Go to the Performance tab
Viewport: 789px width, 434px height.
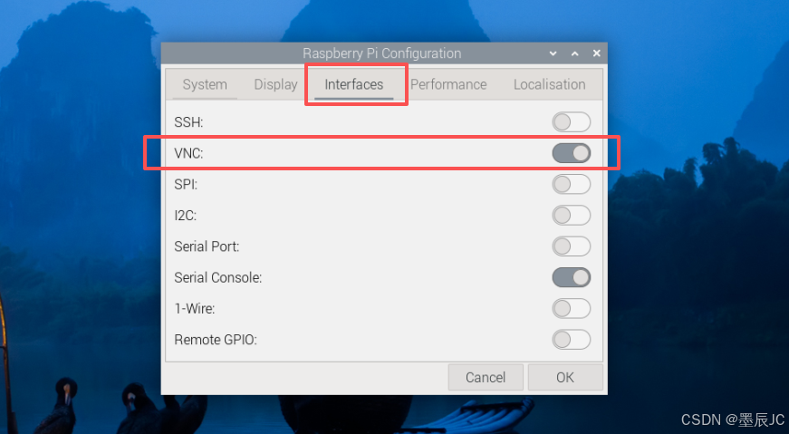448,84
